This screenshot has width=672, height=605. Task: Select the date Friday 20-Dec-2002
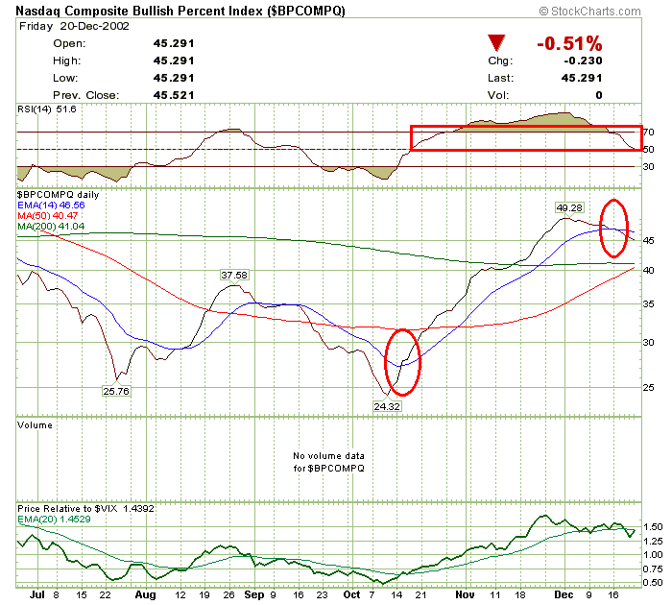click(74, 26)
